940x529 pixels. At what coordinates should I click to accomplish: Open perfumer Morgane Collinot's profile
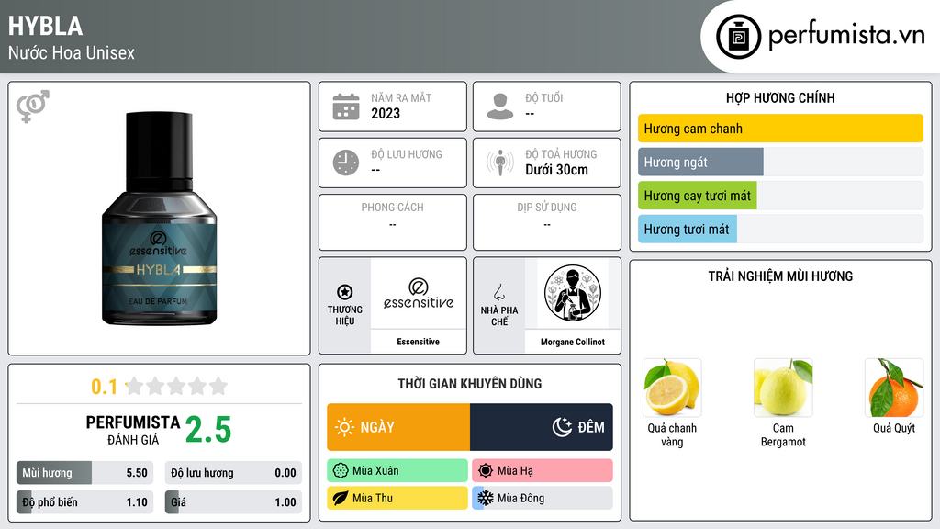(573, 305)
